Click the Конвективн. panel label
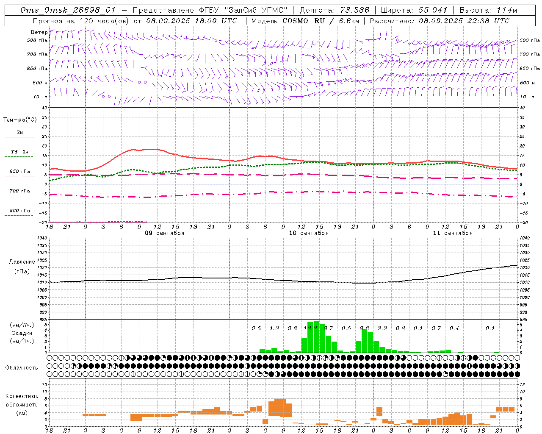The height and width of the screenshot is (434, 542). tap(22, 396)
